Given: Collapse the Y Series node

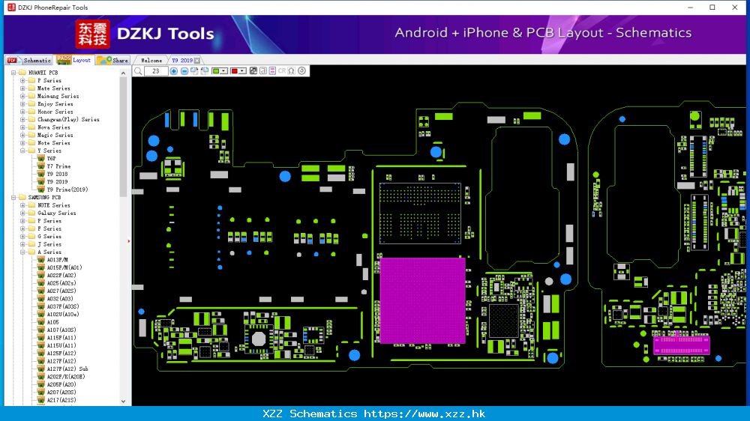Looking at the screenshot, I should [22, 151].
